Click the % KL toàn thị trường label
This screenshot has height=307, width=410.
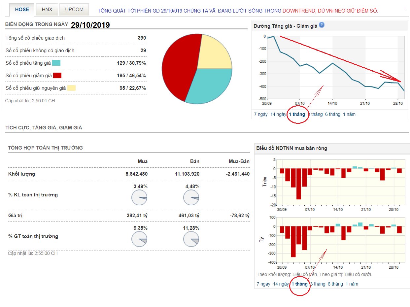[x=33, y=195]
